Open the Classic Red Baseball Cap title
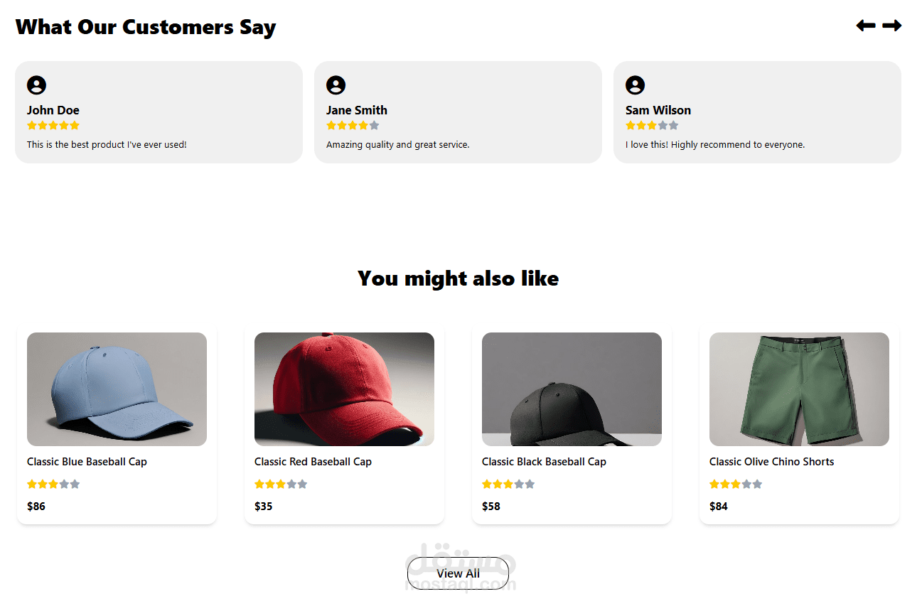The height and width of the screenshot is (606, 922). pyautogui.click(x=313, y=462)
